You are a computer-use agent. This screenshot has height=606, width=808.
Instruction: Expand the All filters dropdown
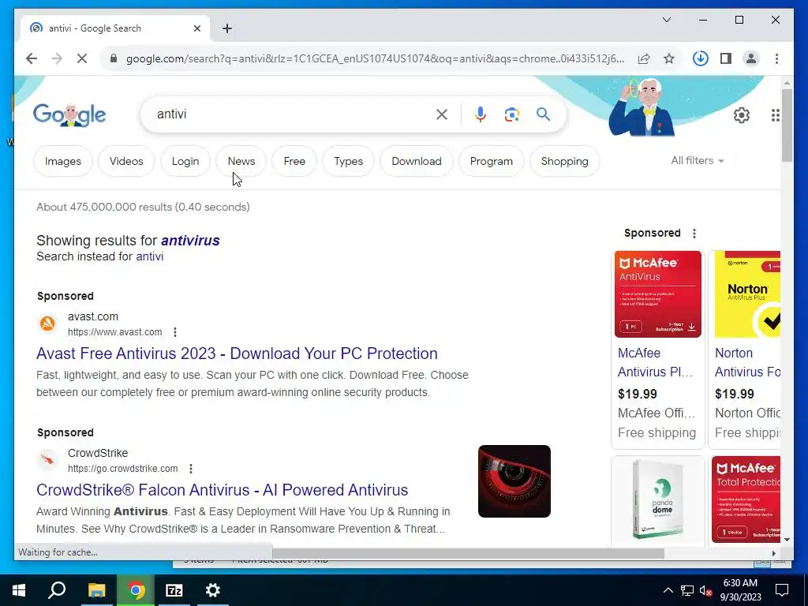click(698, 161)
